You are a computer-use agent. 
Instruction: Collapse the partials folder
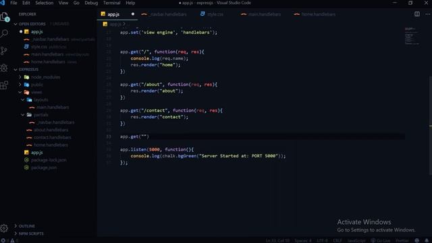coord(23,115)
